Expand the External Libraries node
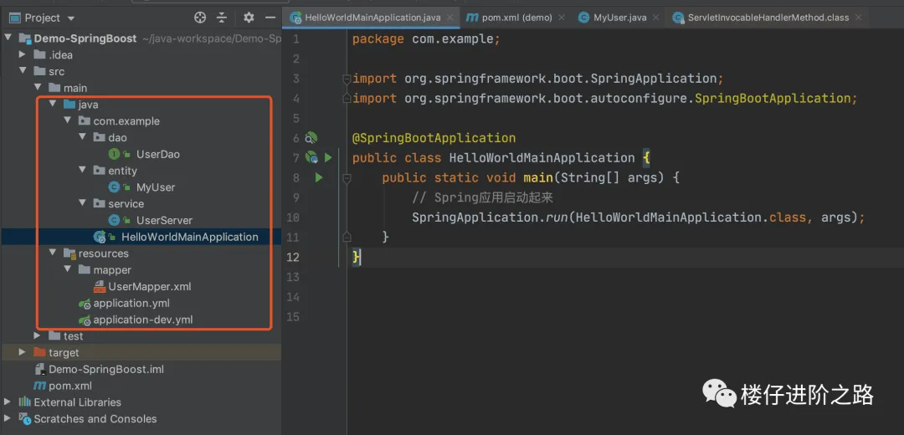The height and width of the screenshot is (435, 904). pyautogui.click(x=8, y=402)
